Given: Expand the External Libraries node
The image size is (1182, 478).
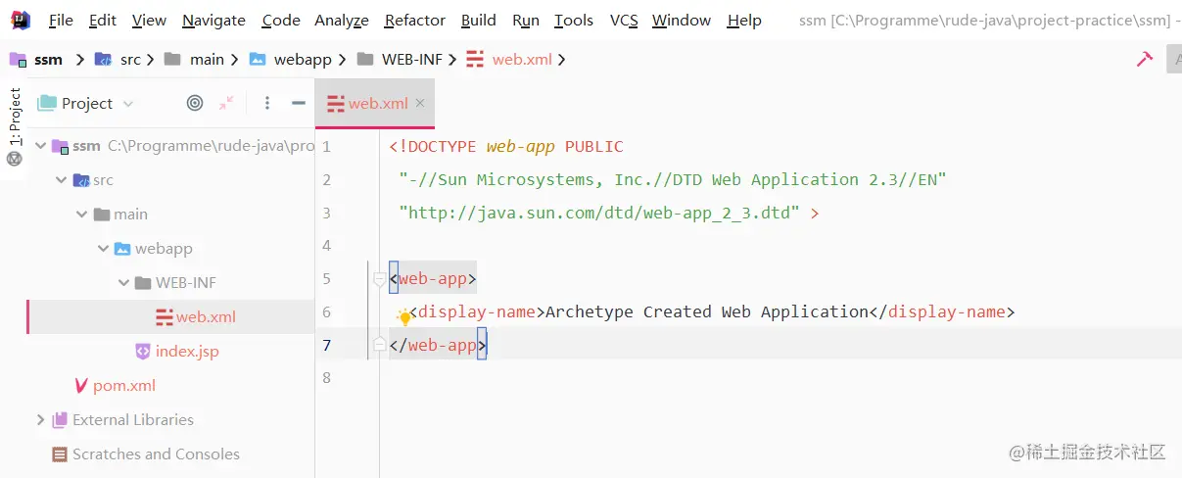Looking at the screenshot, I should coord(40,420).
